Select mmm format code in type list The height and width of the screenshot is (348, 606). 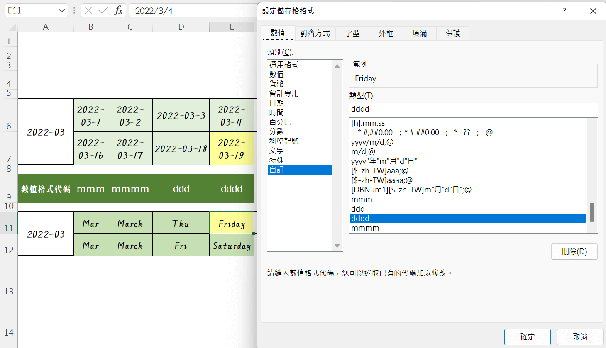pos(468,199)
